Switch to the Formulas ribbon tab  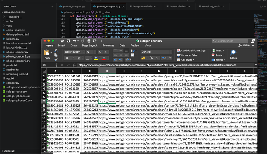(x=108, y=46)
